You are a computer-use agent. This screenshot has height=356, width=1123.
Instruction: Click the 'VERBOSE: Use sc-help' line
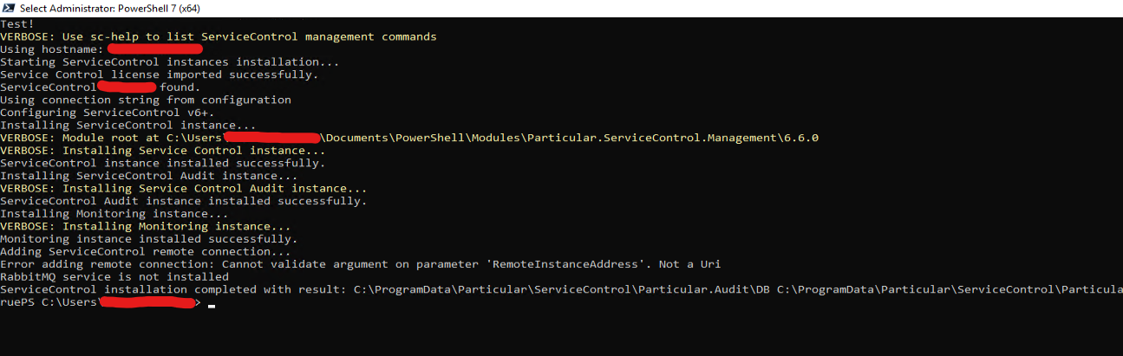point(219,36)
